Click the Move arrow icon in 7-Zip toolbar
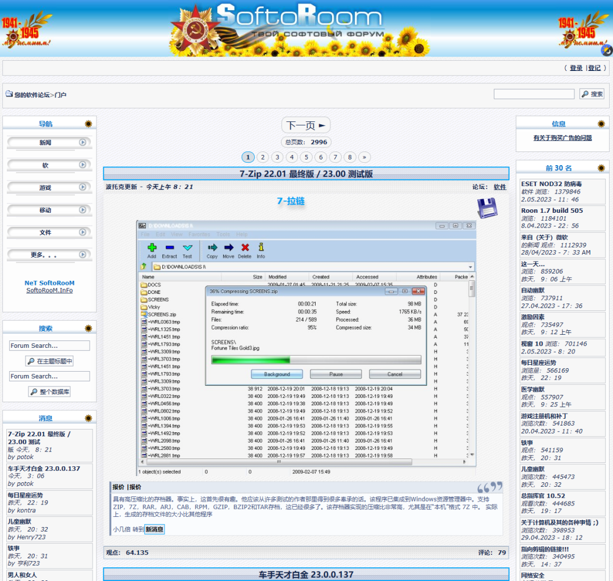 (x=229, y=247)
